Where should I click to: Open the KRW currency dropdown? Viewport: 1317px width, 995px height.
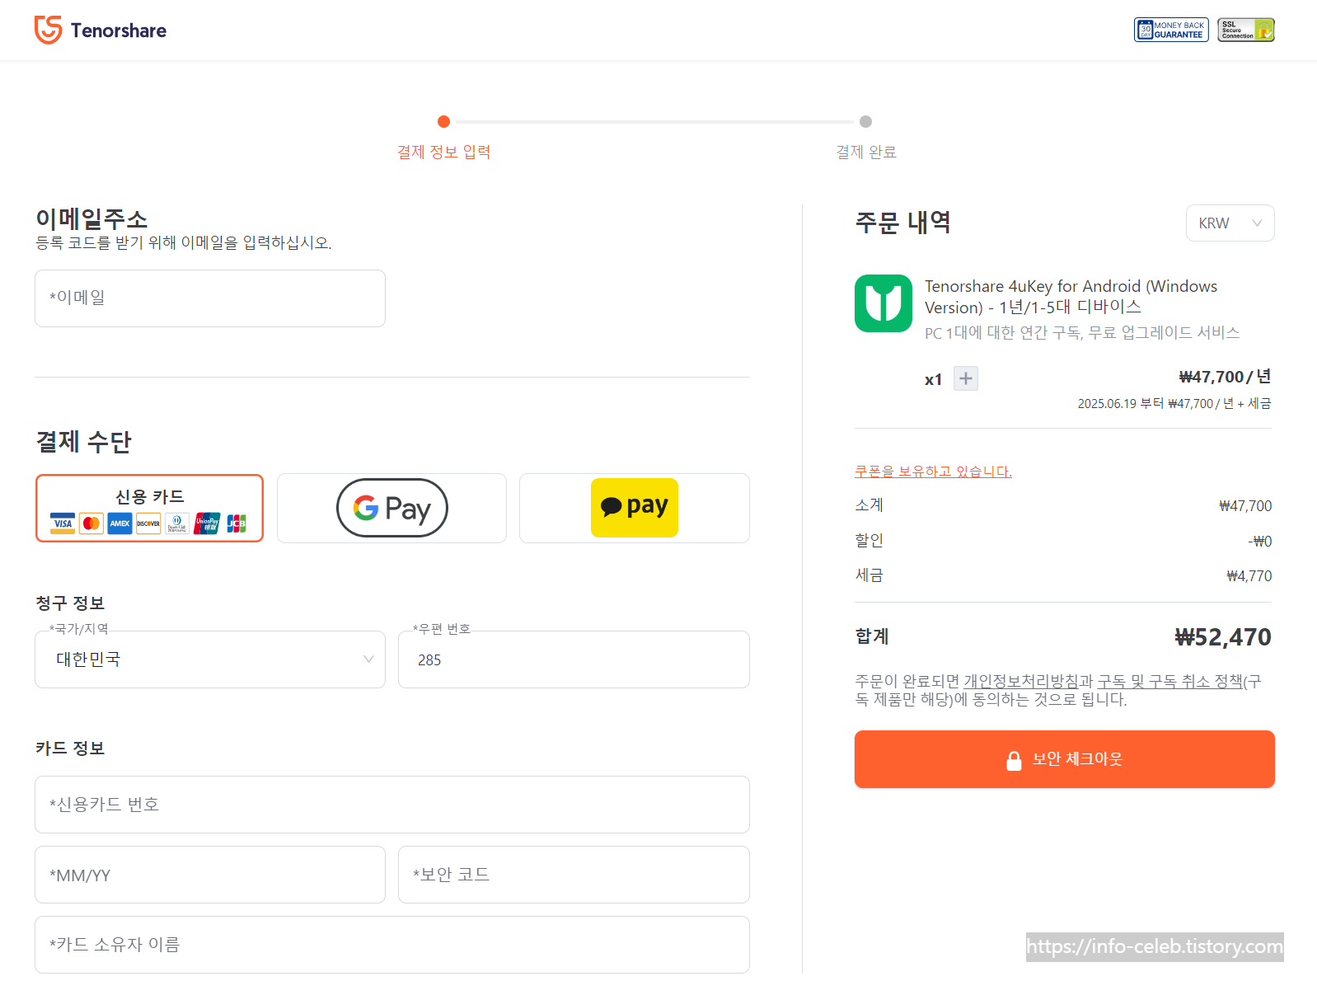[x=1230, y=223]
